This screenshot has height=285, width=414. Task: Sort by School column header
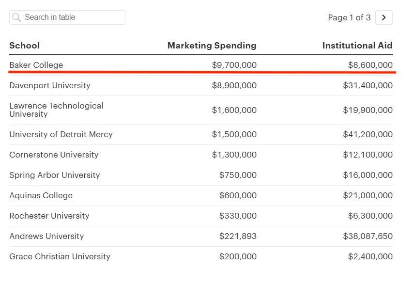25,46
